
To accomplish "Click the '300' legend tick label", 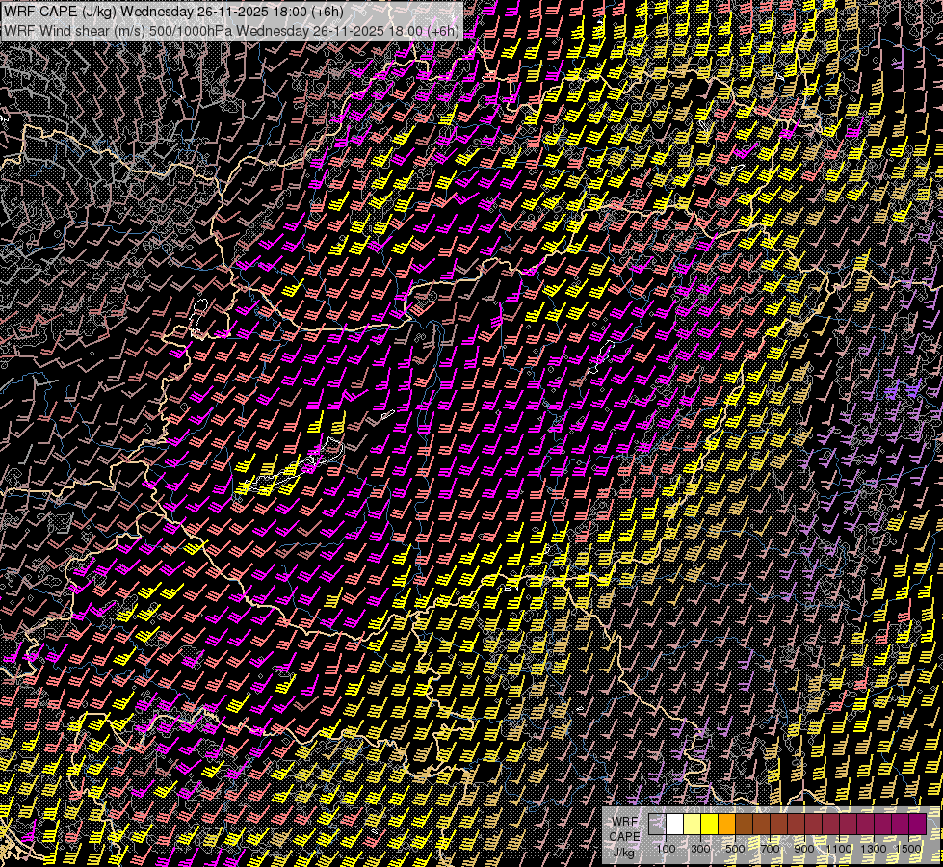I will tap(700, 849).
